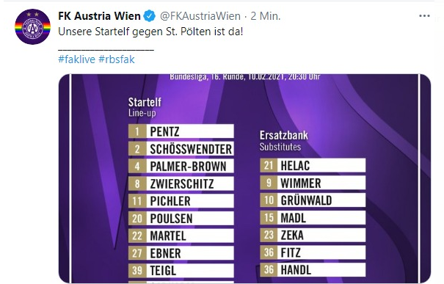The image size is (444, 284).
Task: Click the number 8 badge beside ZWIERSCHITZ
Action: 137,183
